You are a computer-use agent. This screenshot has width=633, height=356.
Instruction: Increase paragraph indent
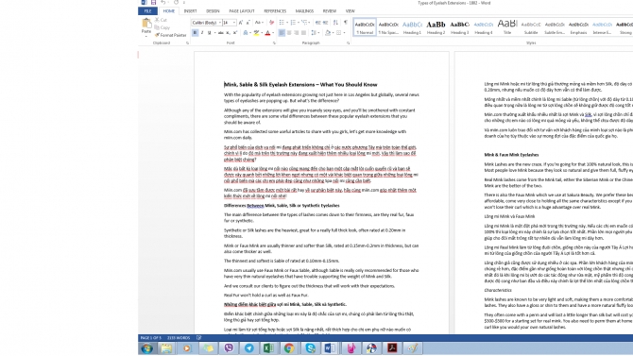(325, 23)
